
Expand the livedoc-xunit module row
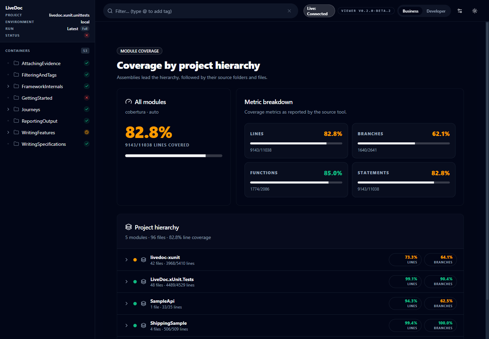126,260
